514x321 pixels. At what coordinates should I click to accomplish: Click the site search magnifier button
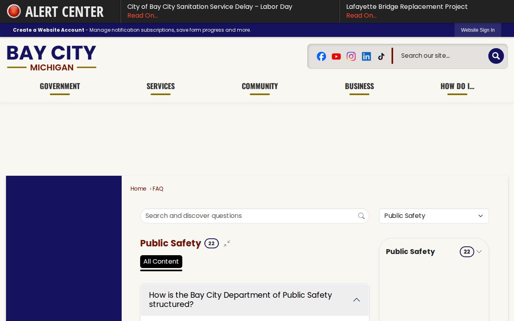coord(496,56)
